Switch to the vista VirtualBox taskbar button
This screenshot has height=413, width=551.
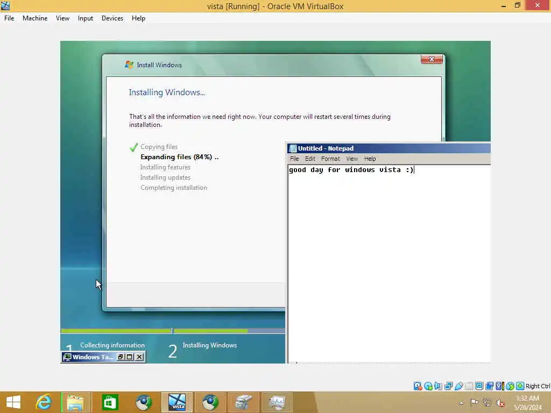tap(176, 402)
